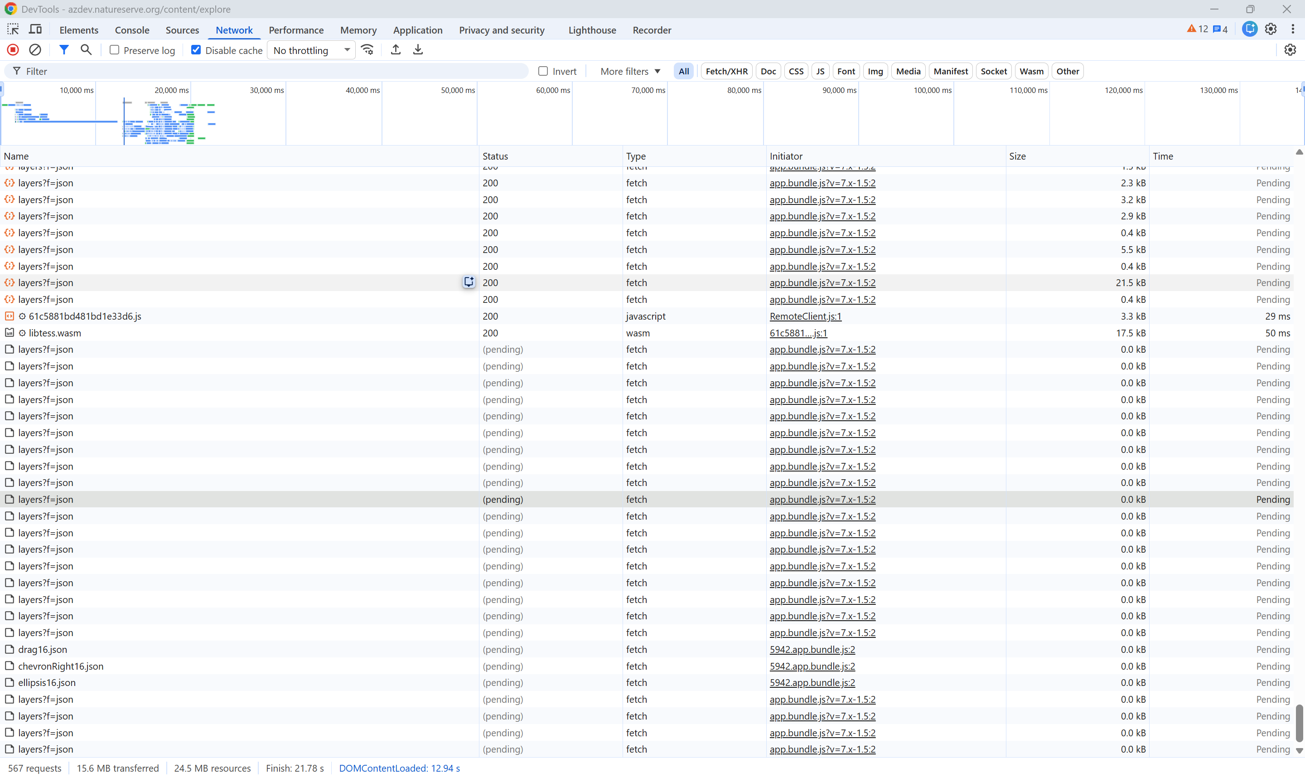The width and height of the screenshot is (1305, 778).
Task: Clear the network log
Action: pos(35,50)
